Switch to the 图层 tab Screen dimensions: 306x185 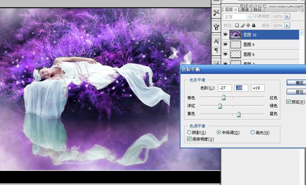coord(229,9)
